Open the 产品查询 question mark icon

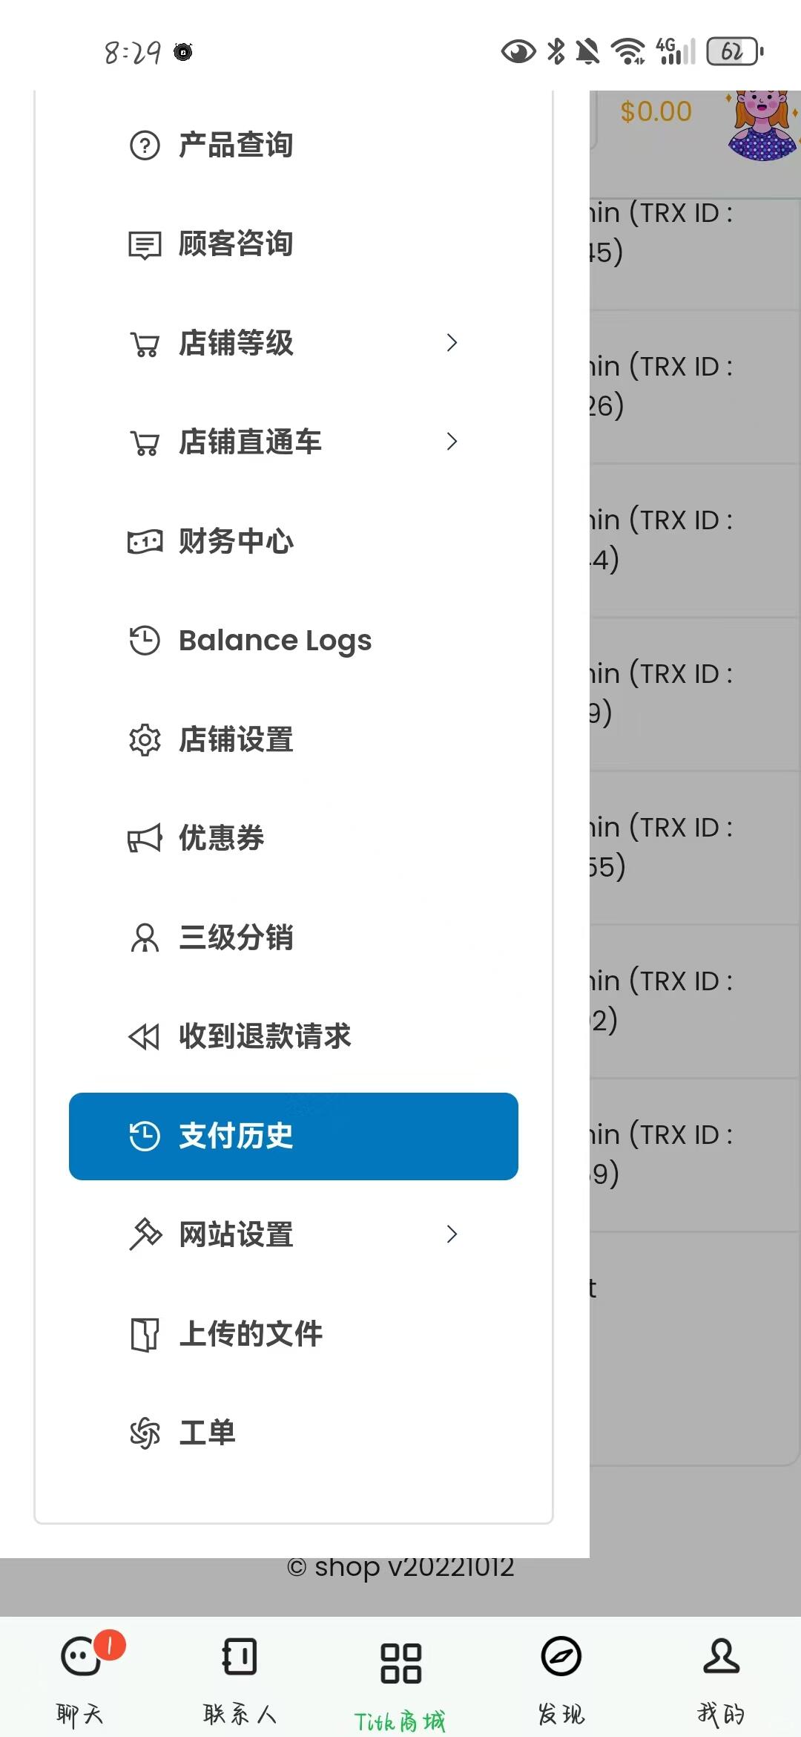click(x=145, y=145)
